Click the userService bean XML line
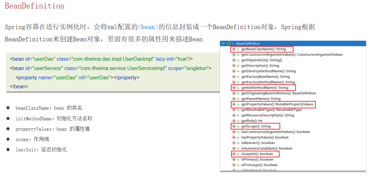The width and height of the screenshot is (374, 180). click(x=111, y=68)
